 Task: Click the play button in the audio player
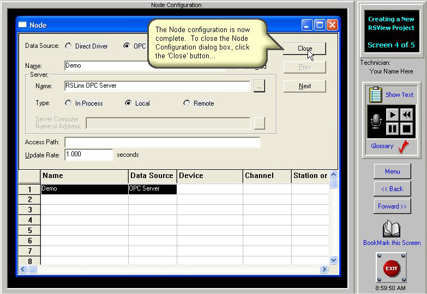(x=393, y=115)
